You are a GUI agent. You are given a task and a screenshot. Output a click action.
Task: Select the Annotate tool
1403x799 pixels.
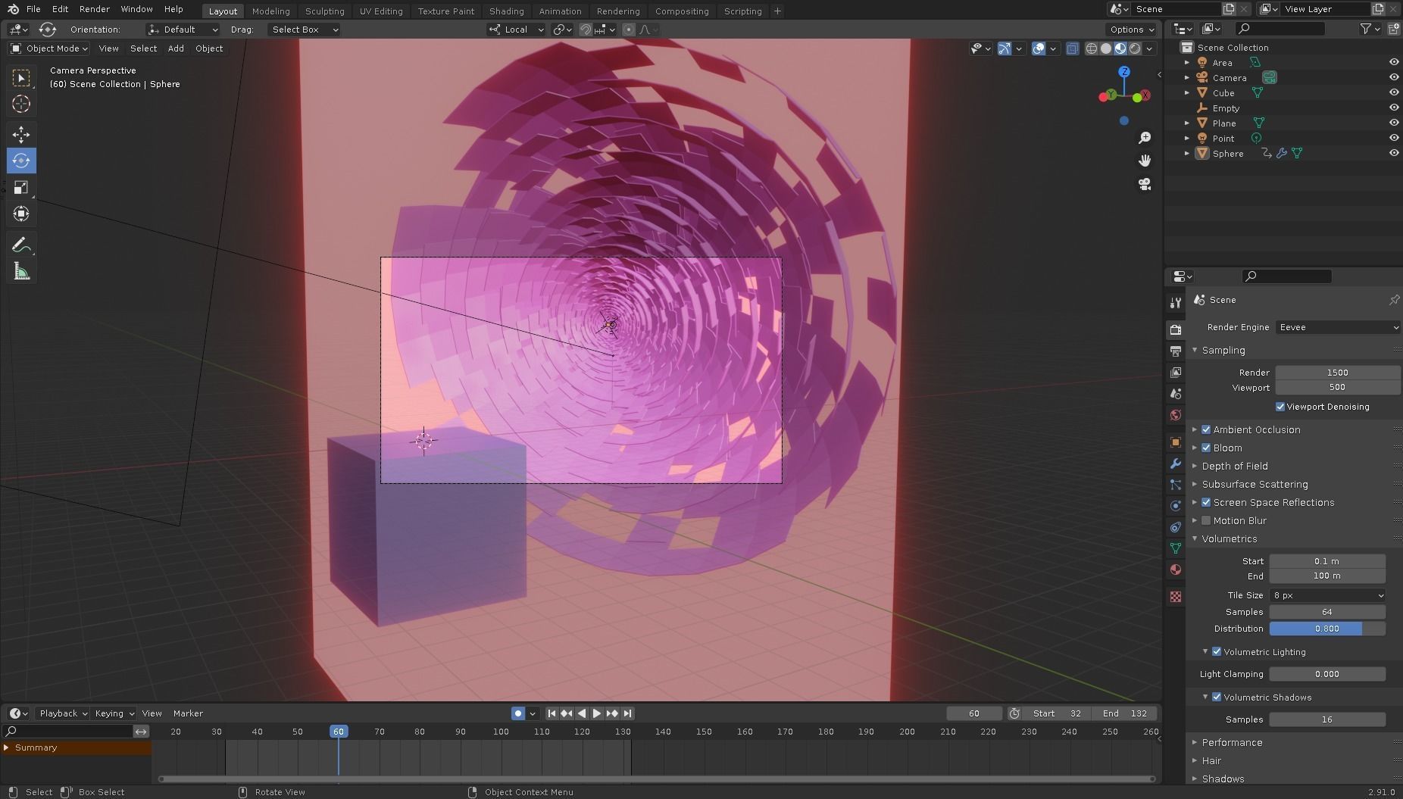click(21, 245)
